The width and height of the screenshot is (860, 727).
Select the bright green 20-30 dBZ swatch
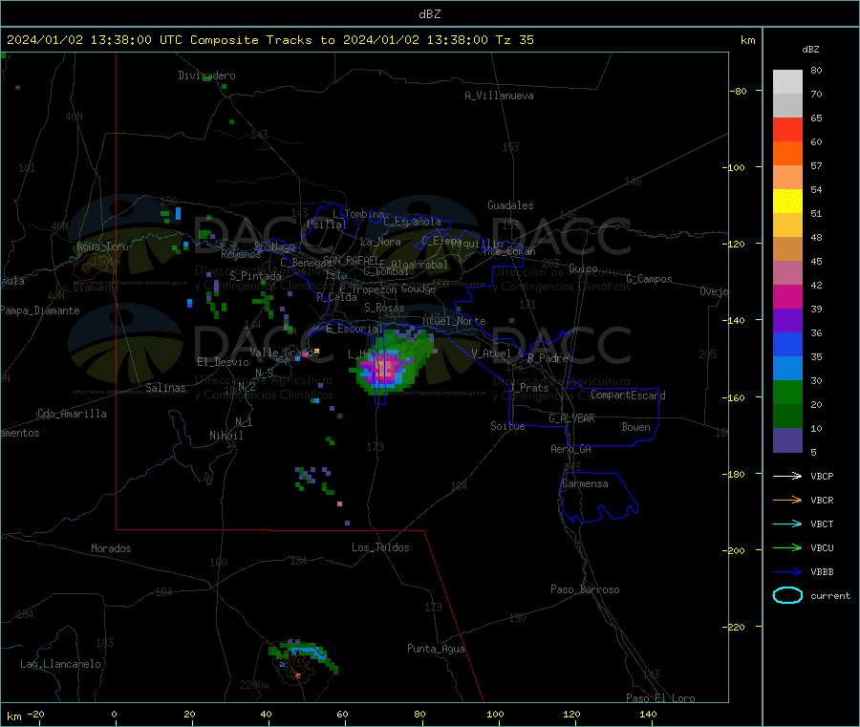(787, 392)
